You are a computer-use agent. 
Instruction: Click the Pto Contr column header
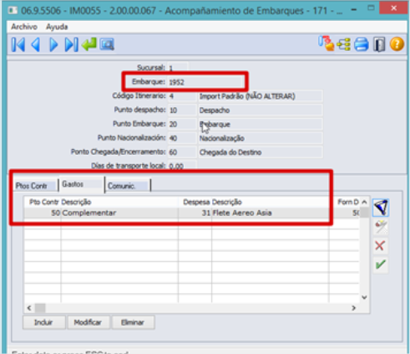(43, 202)
